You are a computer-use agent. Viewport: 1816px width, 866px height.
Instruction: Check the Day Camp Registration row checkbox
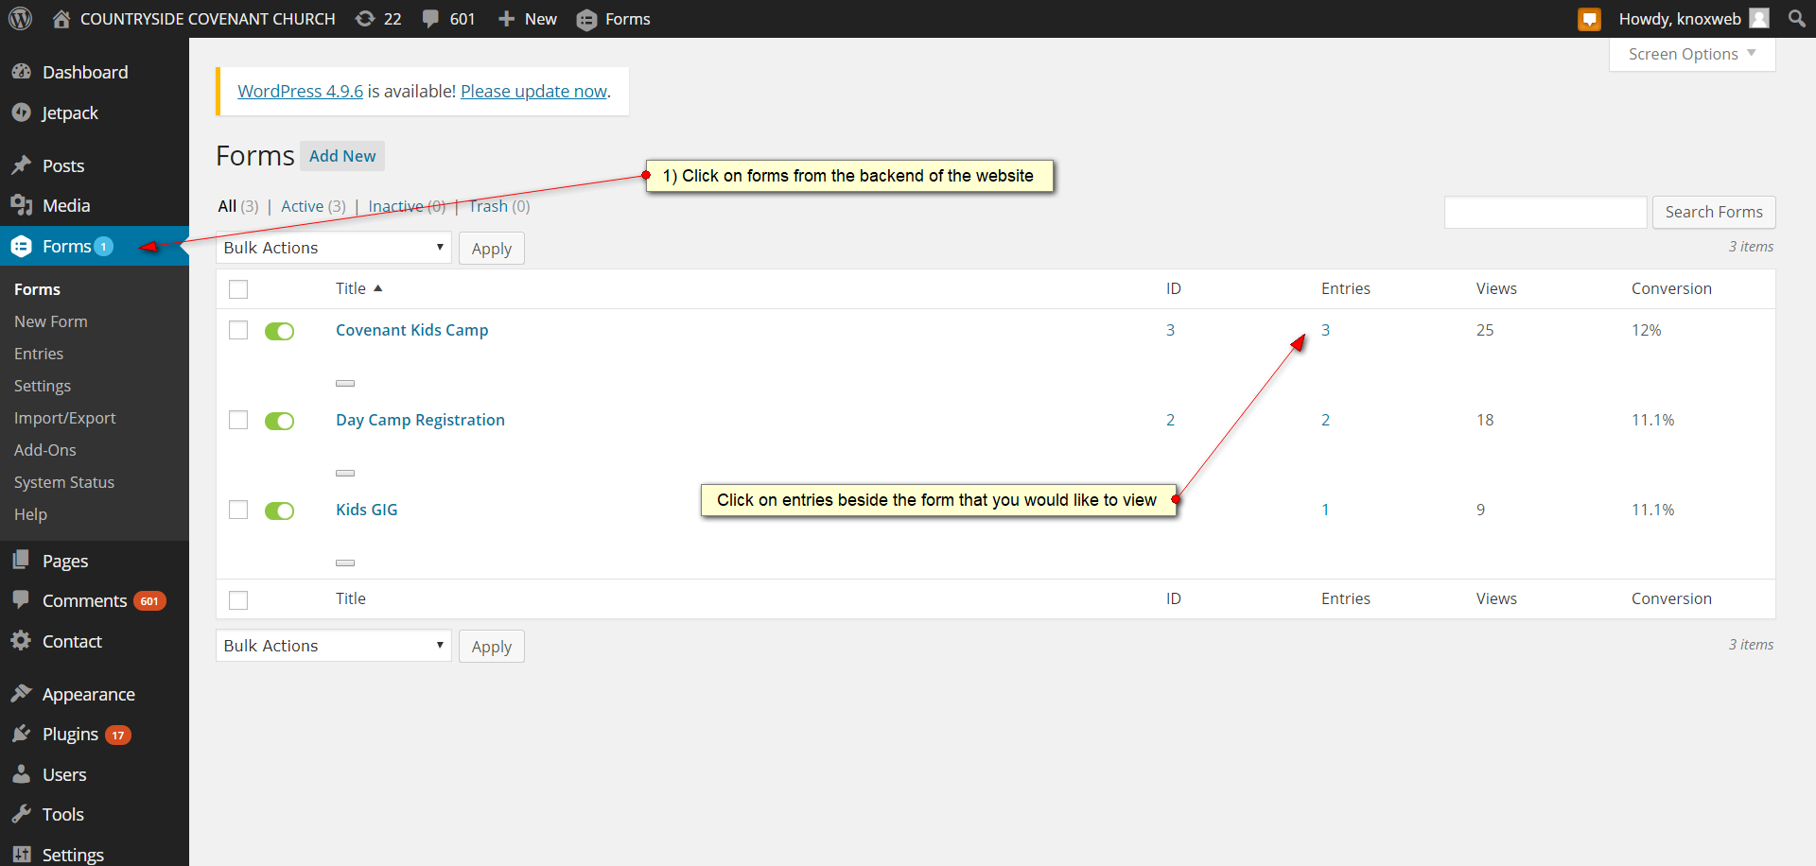click(238, 420)
